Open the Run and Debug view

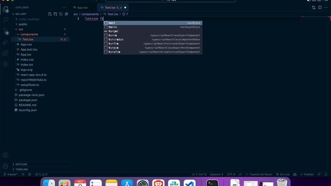click(6, 42)
